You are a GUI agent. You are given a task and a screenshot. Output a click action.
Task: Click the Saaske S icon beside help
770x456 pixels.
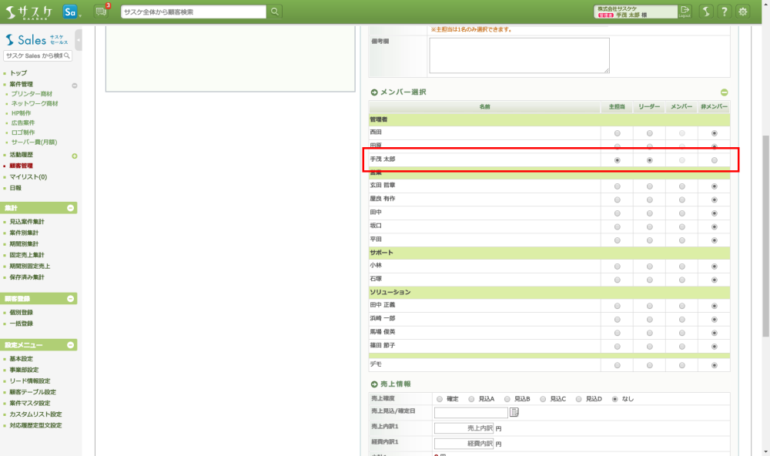coord(705,12)
